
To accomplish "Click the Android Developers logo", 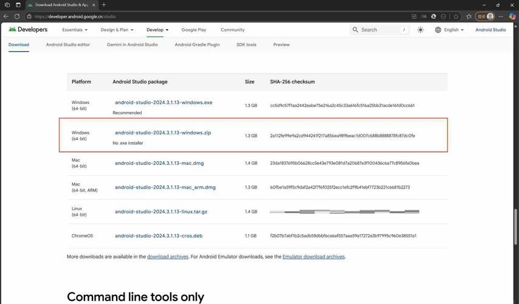I will point(28,29).
